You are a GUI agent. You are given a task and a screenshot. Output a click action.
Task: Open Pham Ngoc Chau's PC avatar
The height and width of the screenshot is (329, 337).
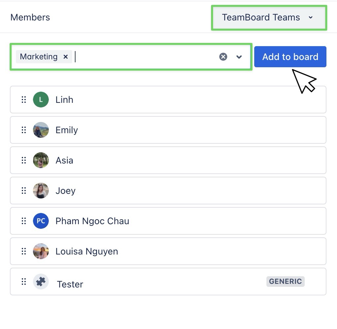click(41, 221)
